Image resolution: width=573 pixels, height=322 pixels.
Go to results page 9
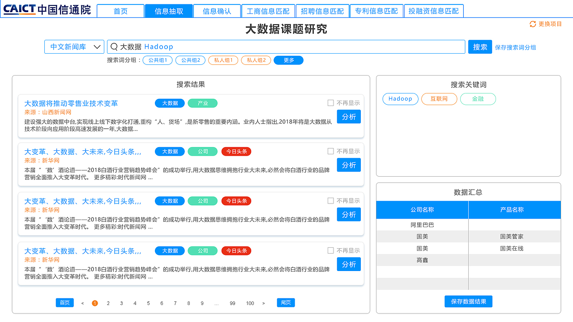[x=202, y=303]
